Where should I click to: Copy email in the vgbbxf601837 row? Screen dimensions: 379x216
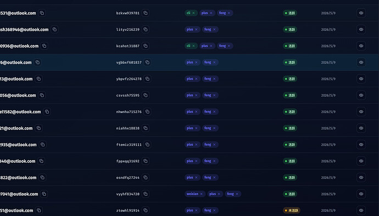(x=37, y=62)
